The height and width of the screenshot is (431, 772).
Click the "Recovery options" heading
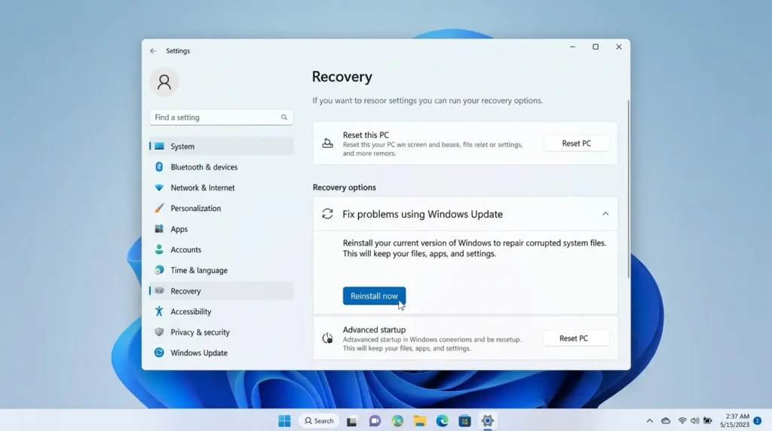[344, 188]
